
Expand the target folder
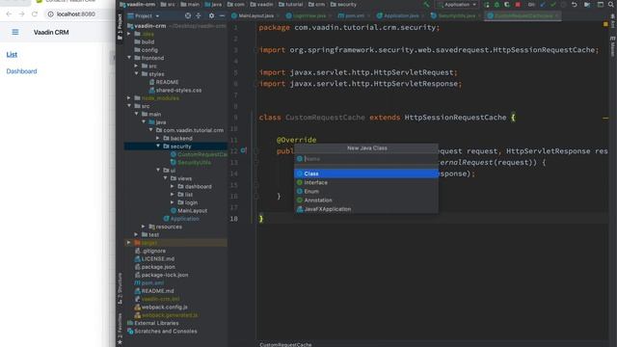pos(129,243)
